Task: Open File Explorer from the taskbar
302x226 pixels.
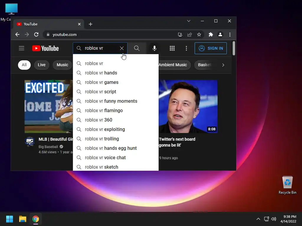Action: coord(22,219)
